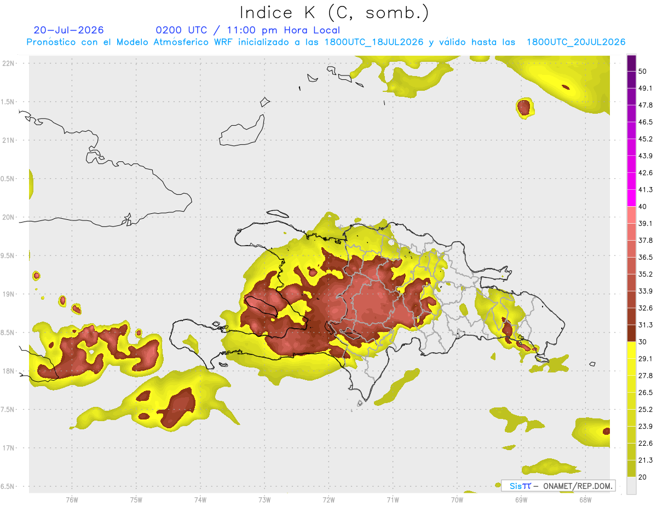Click the "72W" longitude axis label

pos(328,500)
